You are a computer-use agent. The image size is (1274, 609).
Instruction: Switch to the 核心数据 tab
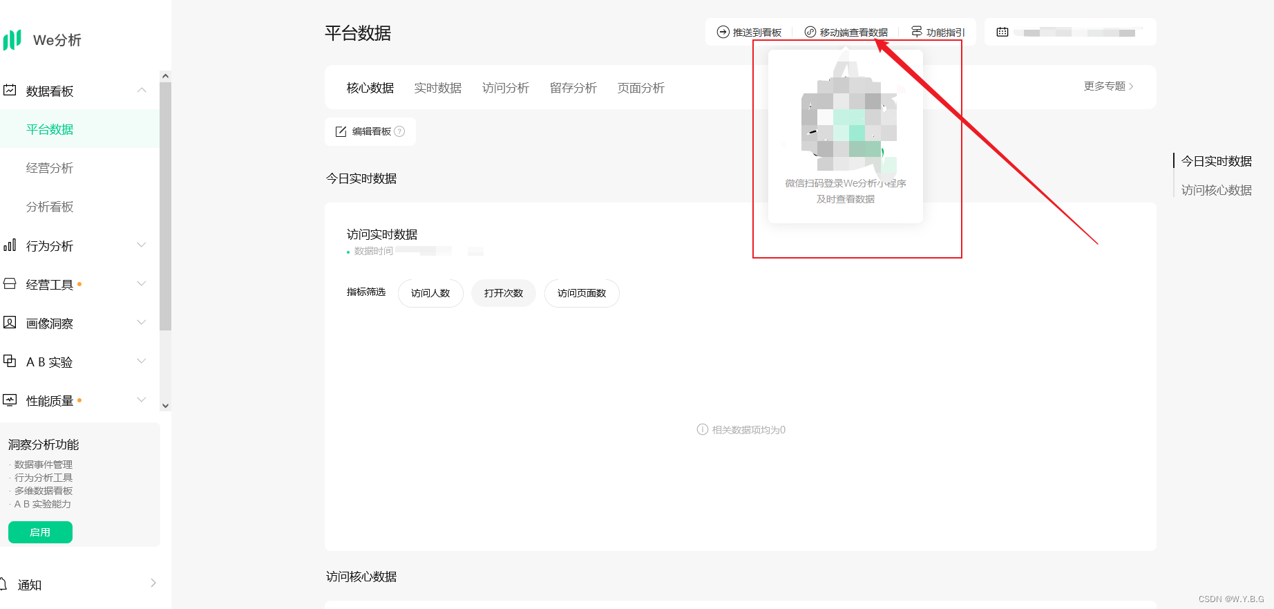click(370, 88)
